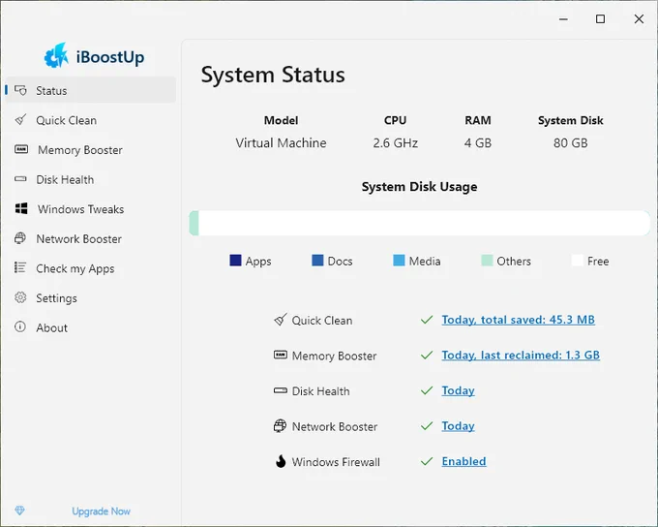Minimize the iBoostUp window
This screenshot has height=527, width=658.
click(563, 19)
